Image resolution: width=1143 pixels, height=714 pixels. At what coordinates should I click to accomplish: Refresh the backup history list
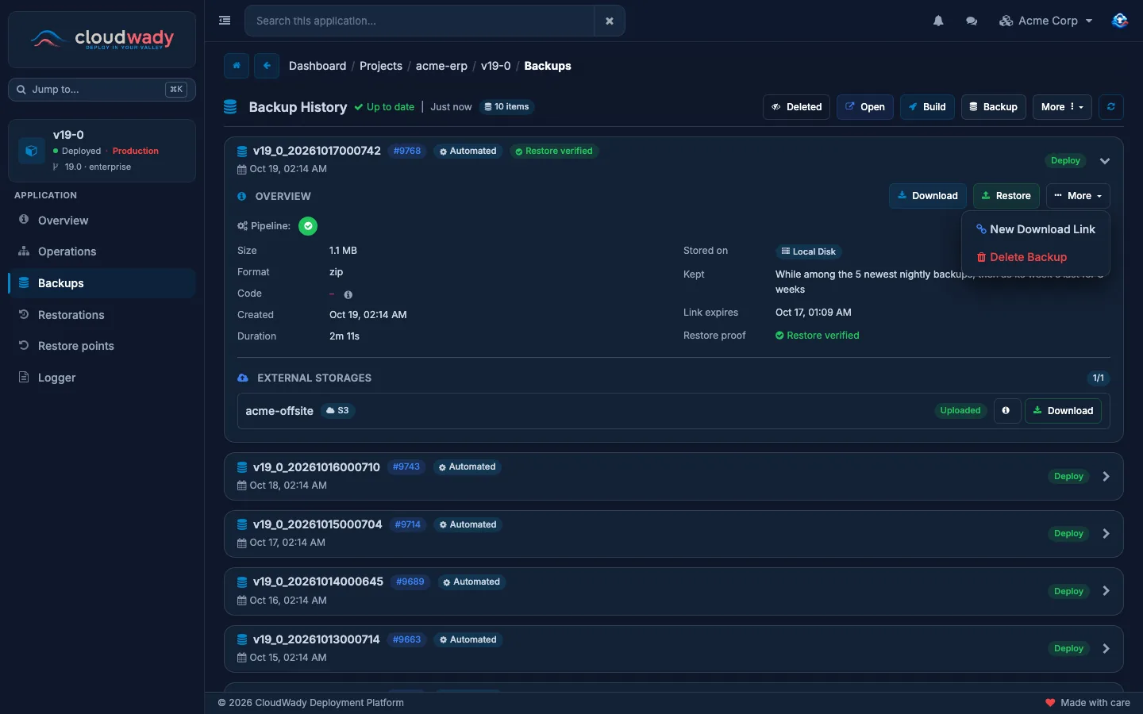pos(1111,107)
